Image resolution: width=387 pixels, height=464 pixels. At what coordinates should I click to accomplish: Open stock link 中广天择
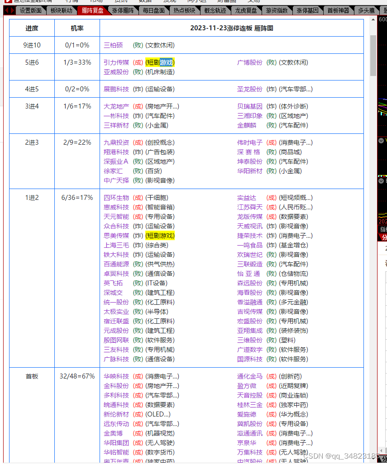(x=116, y=180)
